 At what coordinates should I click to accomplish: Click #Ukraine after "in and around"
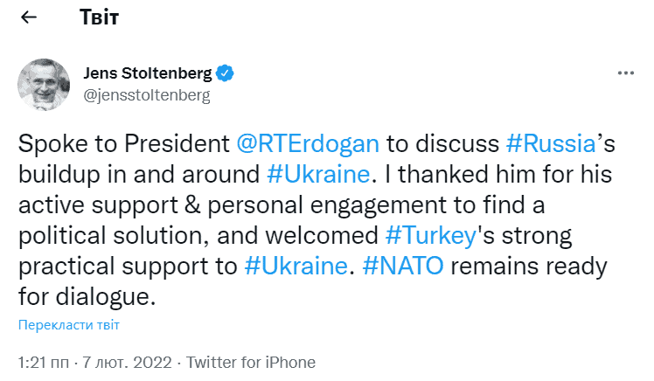point(317,172)
